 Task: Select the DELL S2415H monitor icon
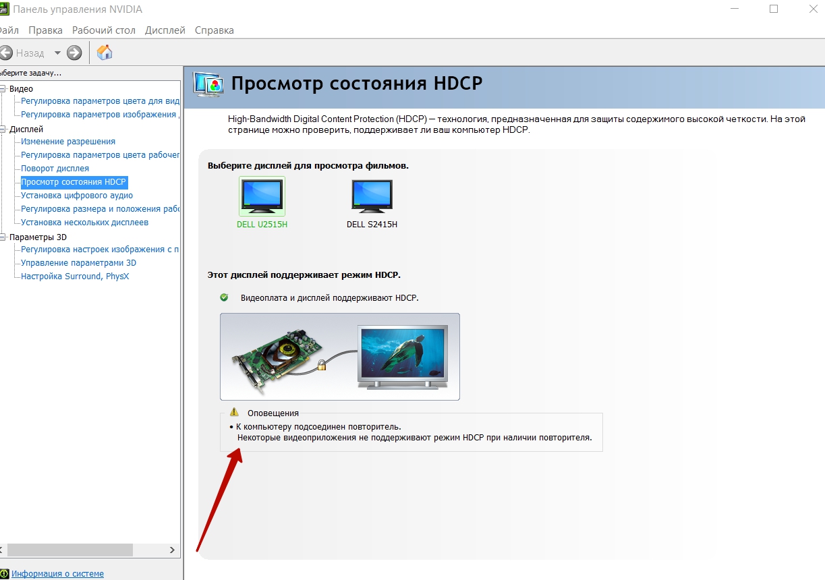(372, 196)
